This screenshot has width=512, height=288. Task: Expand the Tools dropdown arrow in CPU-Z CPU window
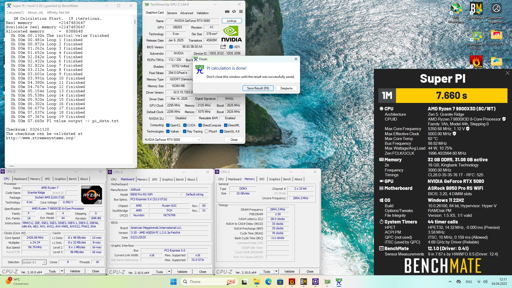point(62,271)
